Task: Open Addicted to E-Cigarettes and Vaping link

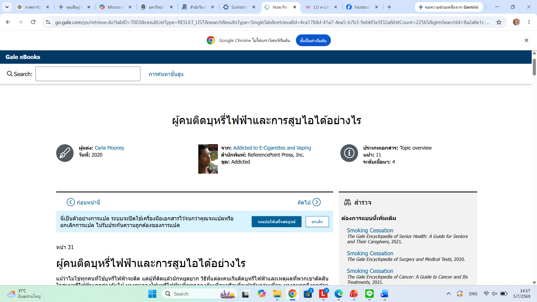Action: click(272, 148)
